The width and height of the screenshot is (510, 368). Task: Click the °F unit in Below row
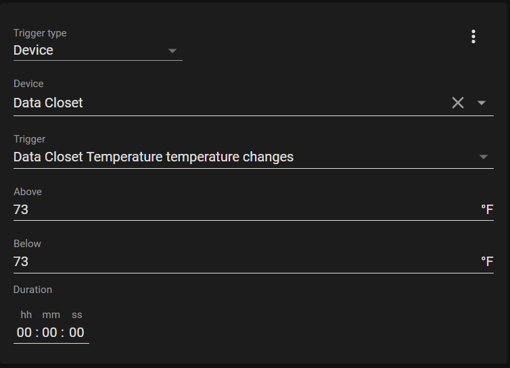[486, 261]
